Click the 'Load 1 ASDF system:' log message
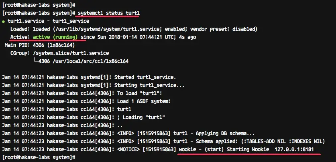The height and width of the screenshot is (162, 336). [x=144, y=101]
